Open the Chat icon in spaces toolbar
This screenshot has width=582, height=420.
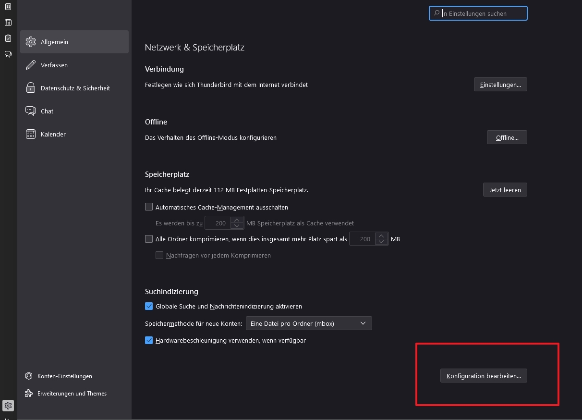pyautogui.click(x=8, y=54)
